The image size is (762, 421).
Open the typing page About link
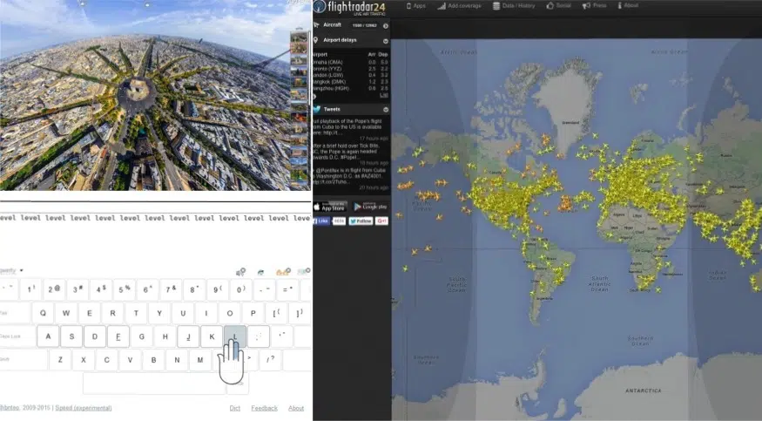(296, 408)
